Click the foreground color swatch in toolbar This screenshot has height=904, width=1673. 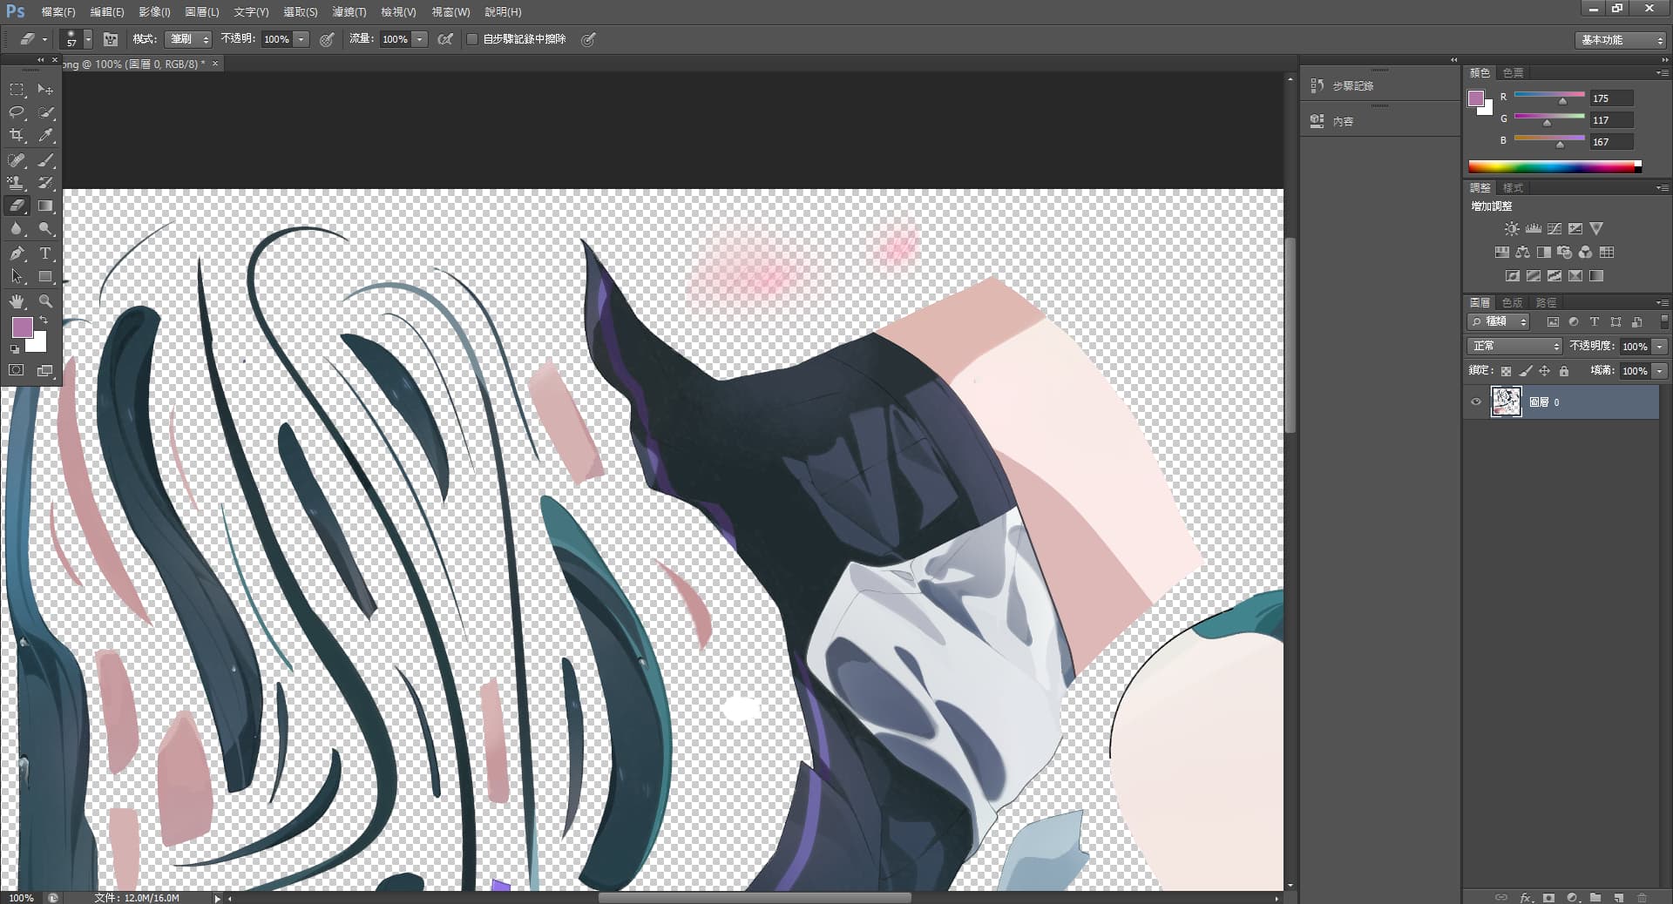(22, 327)
